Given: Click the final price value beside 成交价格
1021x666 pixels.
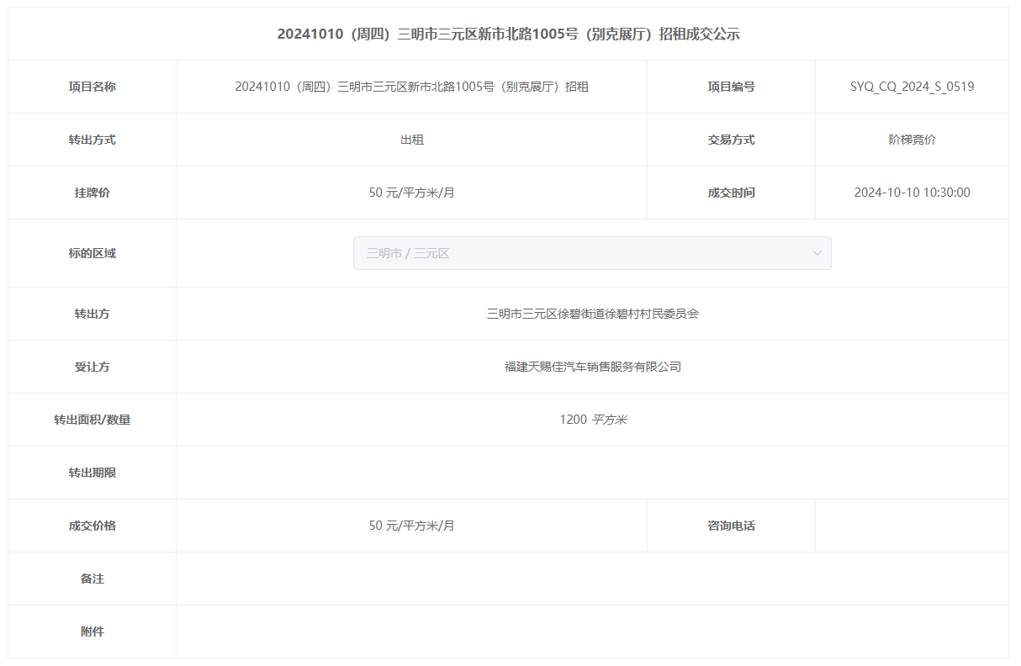Looking at the screenshot, I should click(411, 526).
